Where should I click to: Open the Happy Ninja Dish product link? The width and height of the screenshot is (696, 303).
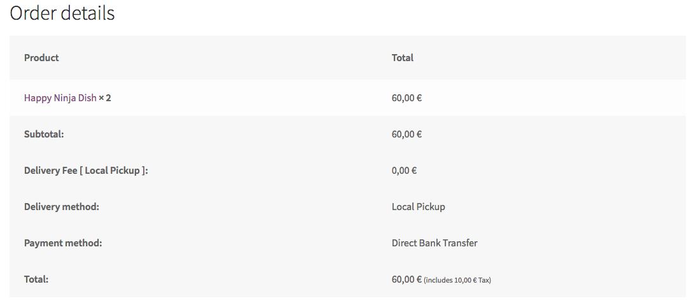60,98
